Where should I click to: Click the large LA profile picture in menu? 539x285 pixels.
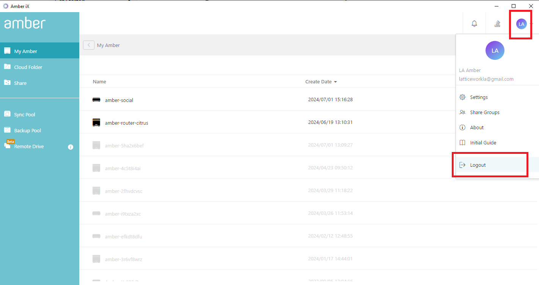coord(495,50)
